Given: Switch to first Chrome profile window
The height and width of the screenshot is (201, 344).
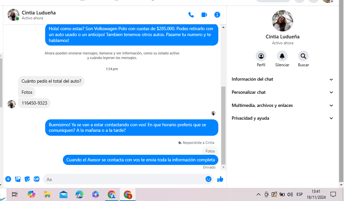Looking at the screenshot, I should (112, 194).
